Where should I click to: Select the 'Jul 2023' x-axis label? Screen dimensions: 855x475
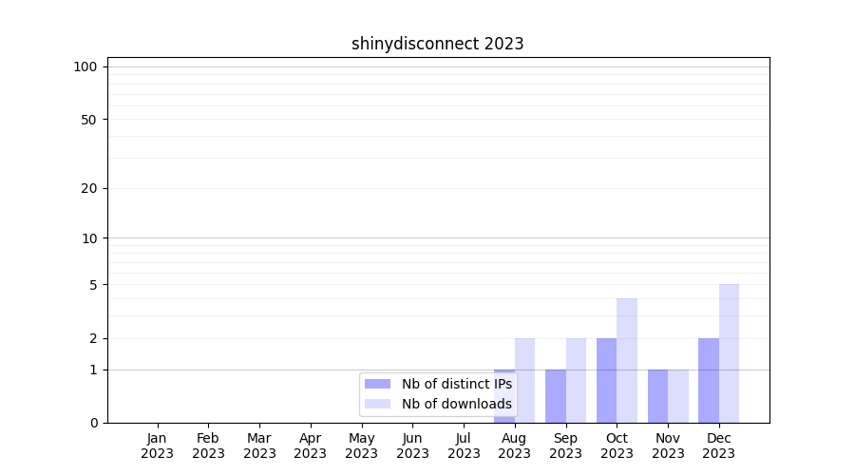(464, 446)
